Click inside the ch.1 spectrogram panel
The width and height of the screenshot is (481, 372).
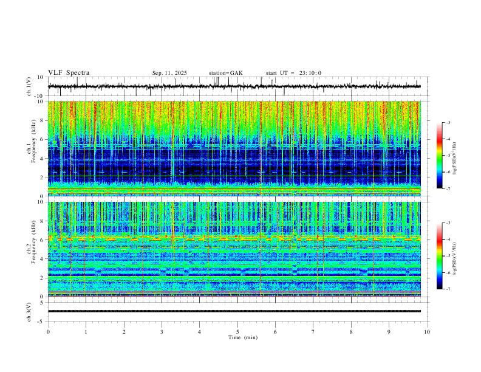click(x=234, y=148)
